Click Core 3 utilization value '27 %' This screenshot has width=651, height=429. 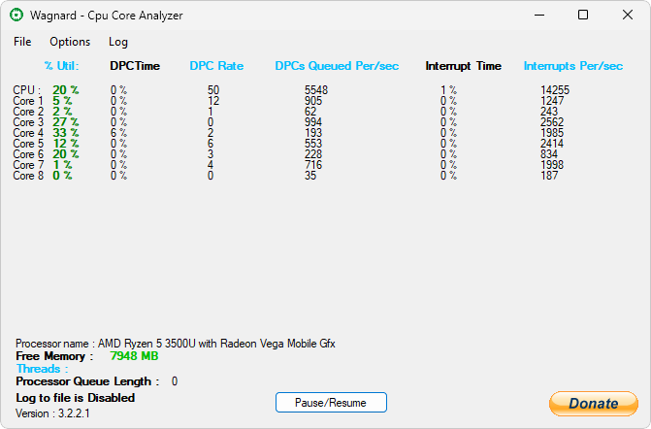pyautogui.click(x=66, y=122)
